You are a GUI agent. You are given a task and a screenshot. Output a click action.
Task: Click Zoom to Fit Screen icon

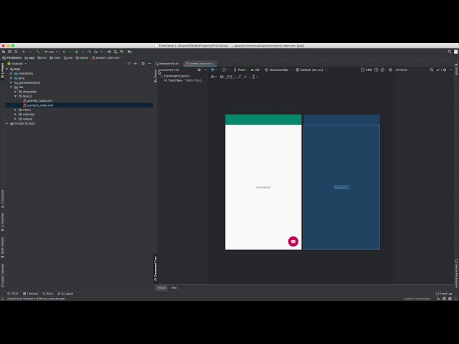(382, 70)
